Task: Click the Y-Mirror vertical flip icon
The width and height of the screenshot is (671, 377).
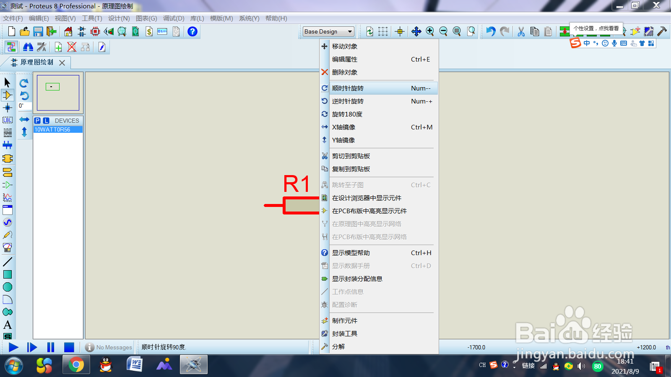Action: coord(24,132)
